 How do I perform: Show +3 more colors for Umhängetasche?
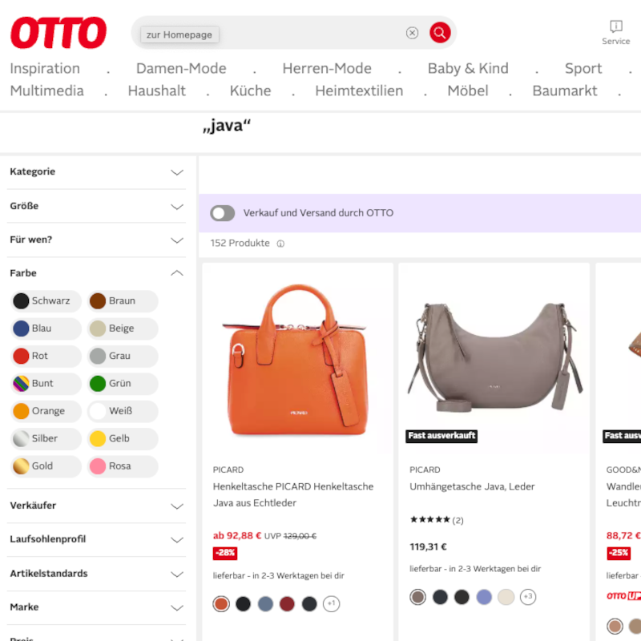(x=528, y=597)
